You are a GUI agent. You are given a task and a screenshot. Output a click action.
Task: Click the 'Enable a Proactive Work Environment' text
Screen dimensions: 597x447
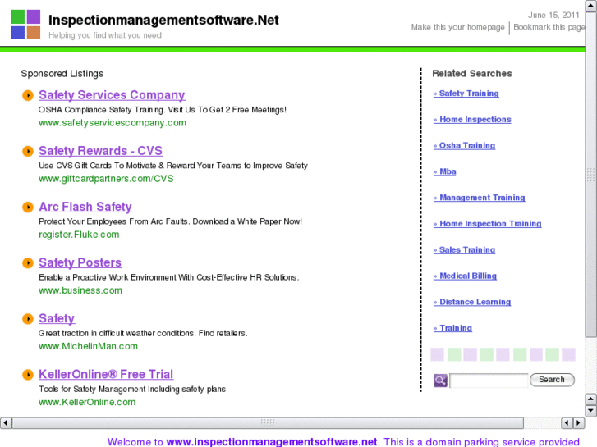pyautogui.click(x=168, y=278)
